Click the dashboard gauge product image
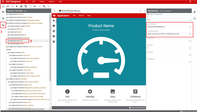The height and width of the screenshot is (112, 197). [x=101, y=58]
